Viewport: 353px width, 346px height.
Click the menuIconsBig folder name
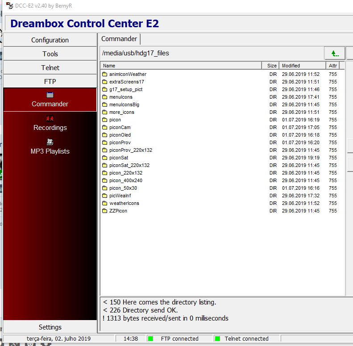coord(124,104)
